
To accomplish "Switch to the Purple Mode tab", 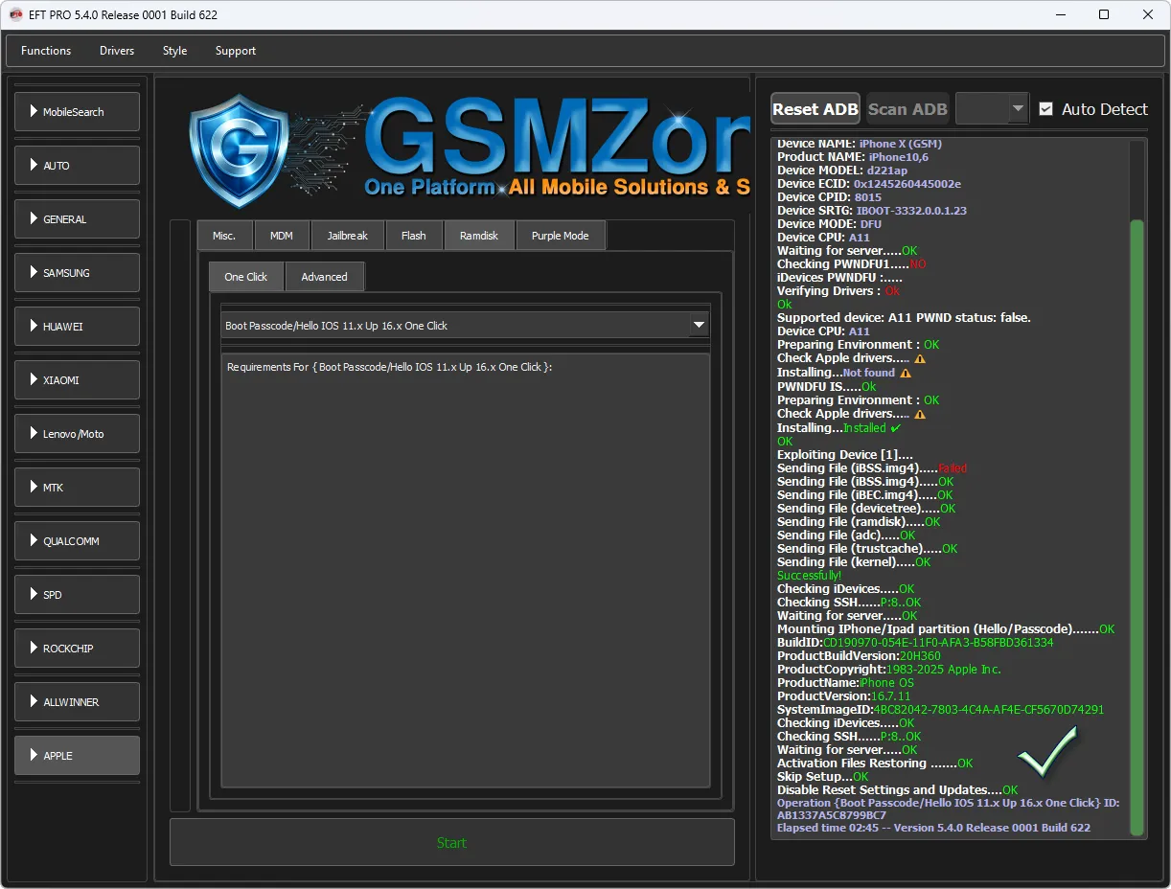I will (560, 236).
